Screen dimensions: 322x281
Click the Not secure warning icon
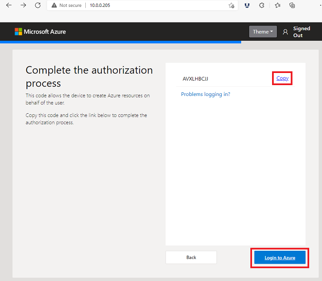[54, 5]
